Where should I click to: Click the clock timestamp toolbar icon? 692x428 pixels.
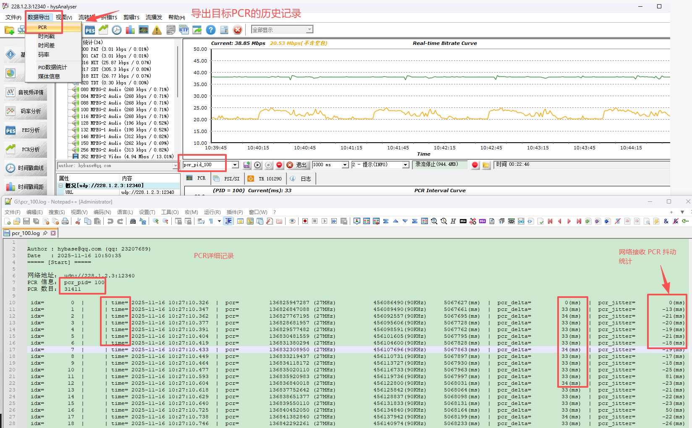click(117, 30)
